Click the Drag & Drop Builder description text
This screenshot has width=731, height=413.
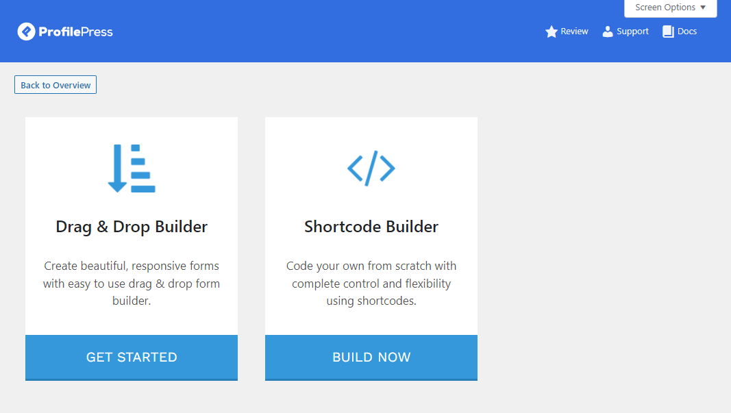pyautogui.click(x=132, y=284)
